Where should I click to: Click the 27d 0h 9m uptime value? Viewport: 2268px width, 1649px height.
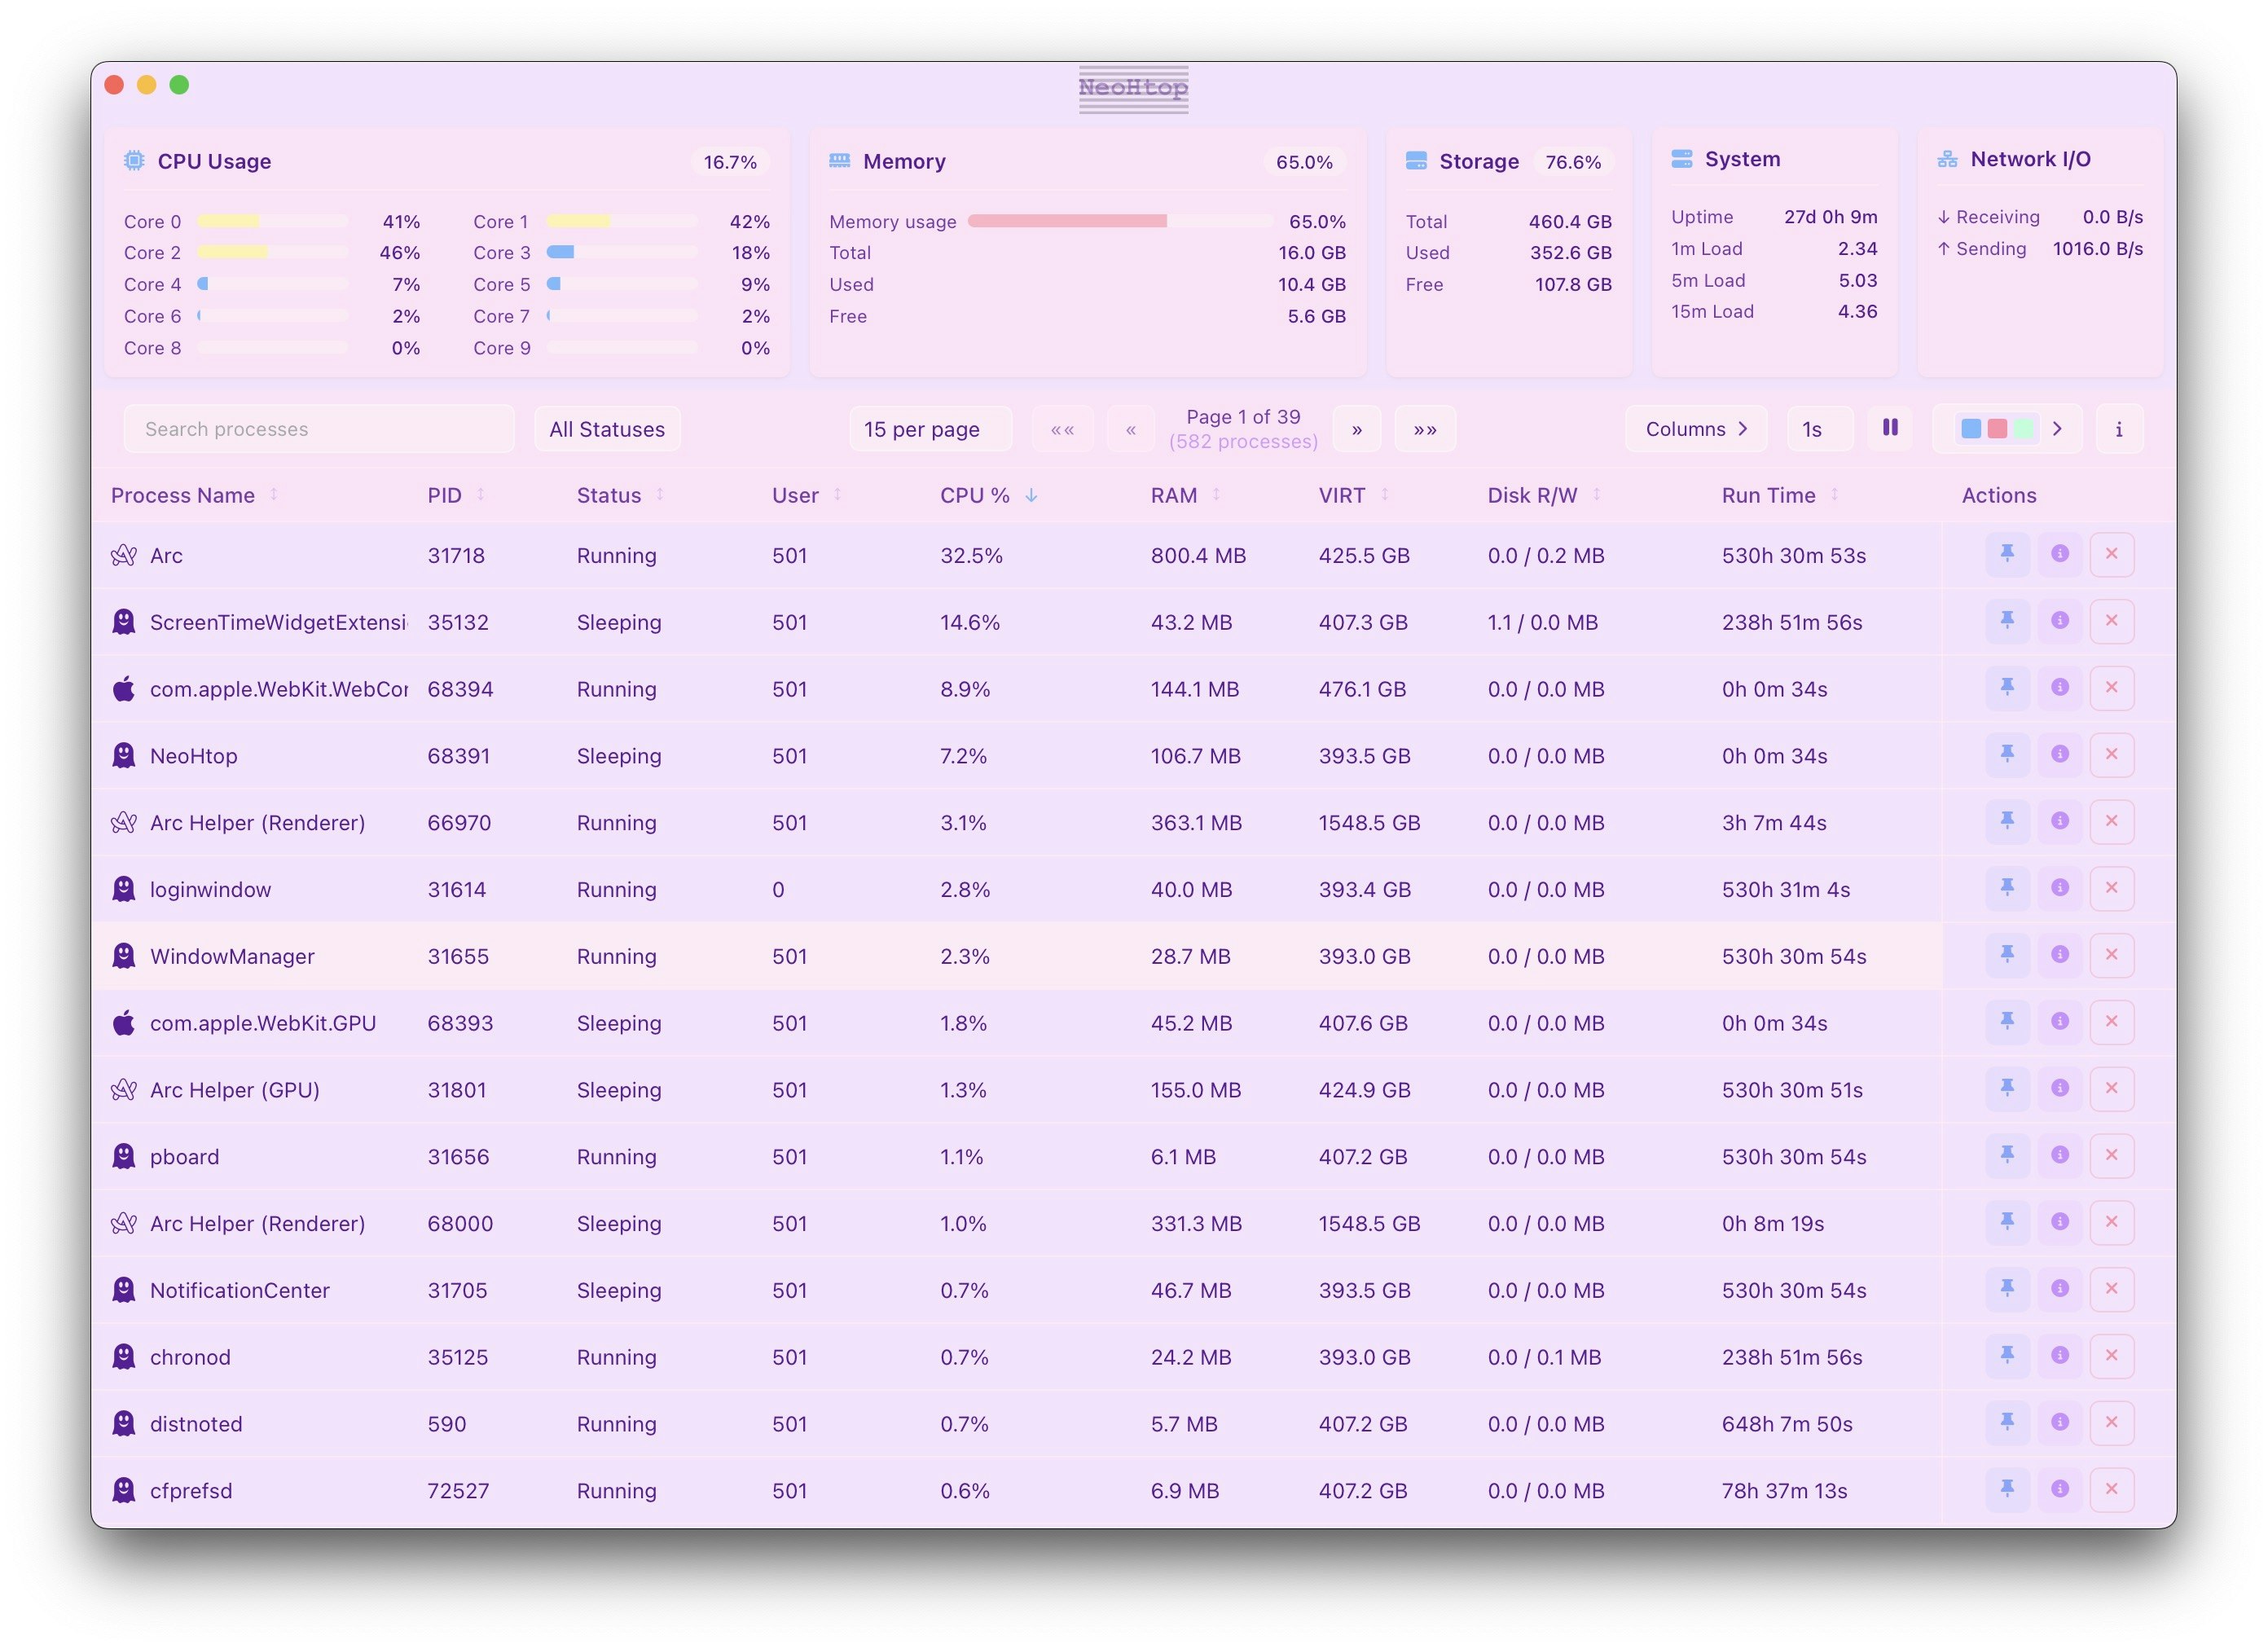coord(1830,217)
